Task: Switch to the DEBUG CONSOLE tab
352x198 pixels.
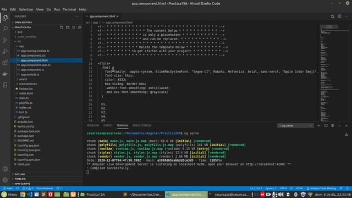Action: pos(142,125)
